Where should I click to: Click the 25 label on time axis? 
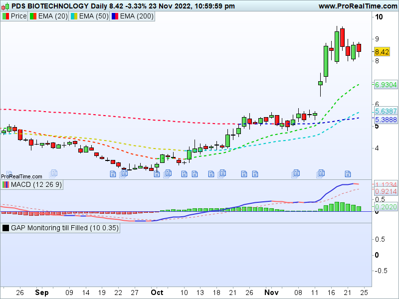point(364,293)
